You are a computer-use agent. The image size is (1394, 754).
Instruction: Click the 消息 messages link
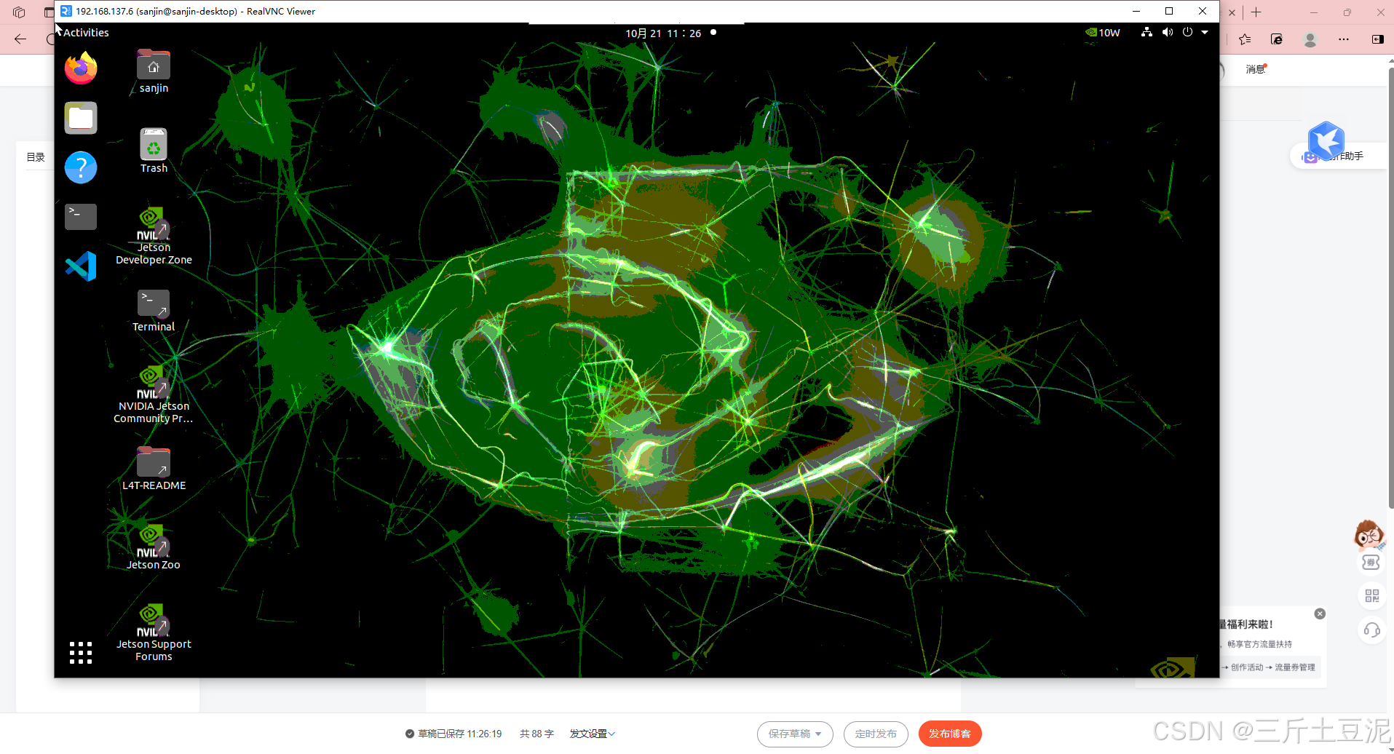pyautogui.click(x=1256, y=69)
